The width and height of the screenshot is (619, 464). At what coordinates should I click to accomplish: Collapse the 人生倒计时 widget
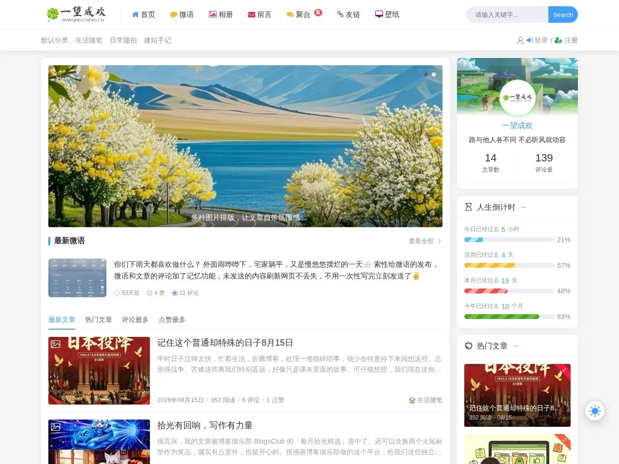tap(524, 207)
